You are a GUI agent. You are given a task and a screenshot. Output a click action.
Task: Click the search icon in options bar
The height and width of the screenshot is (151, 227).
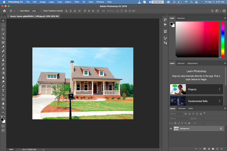212,11
